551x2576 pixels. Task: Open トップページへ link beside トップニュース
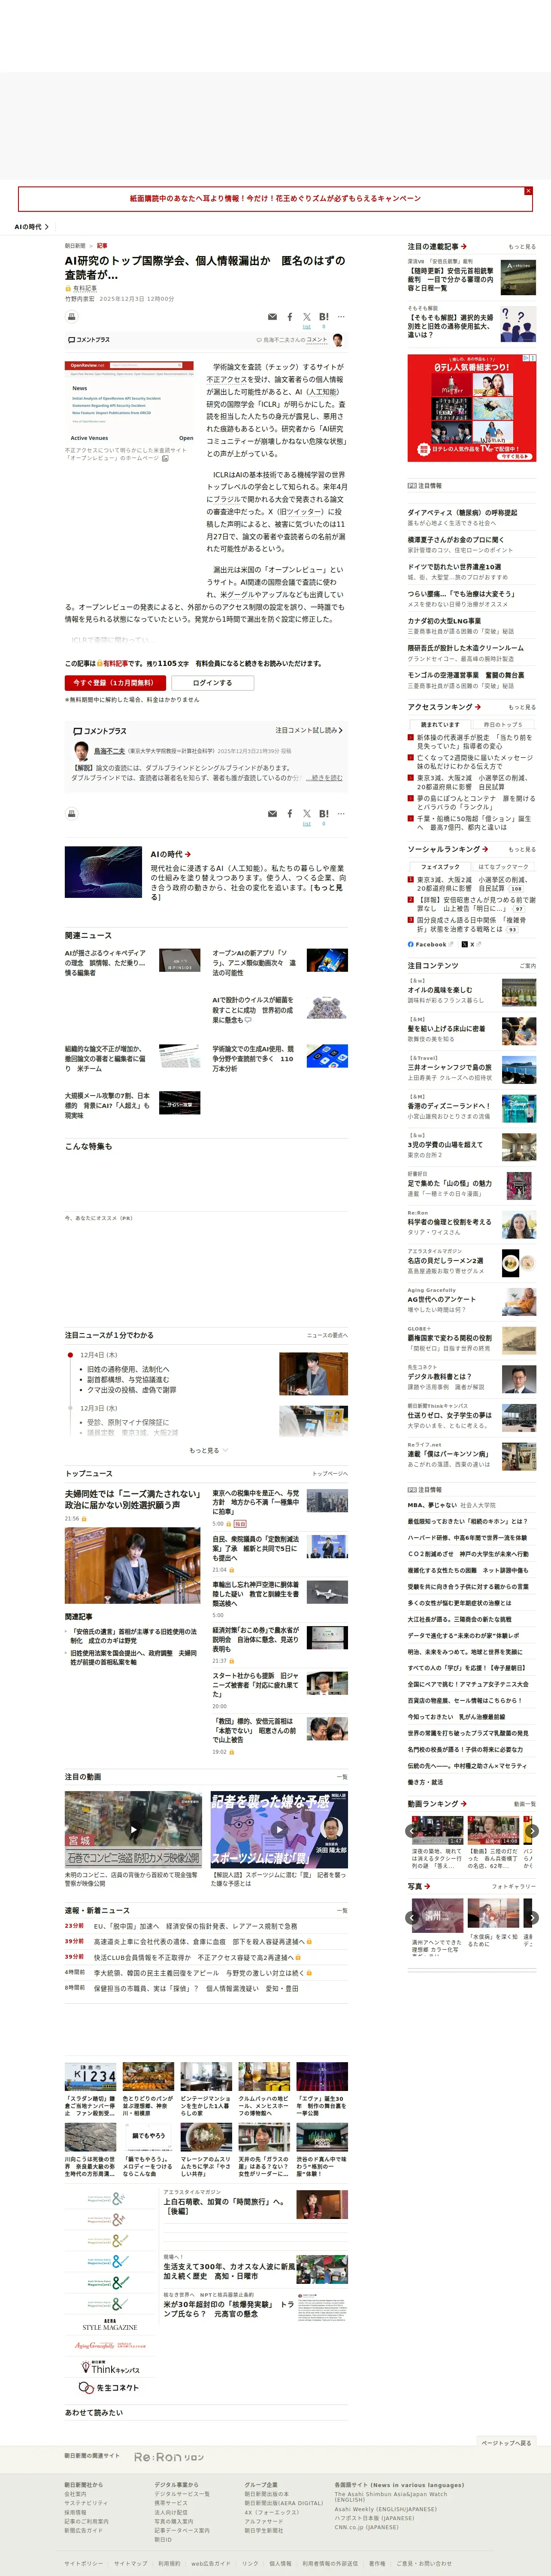click(x=330, y=1474)
